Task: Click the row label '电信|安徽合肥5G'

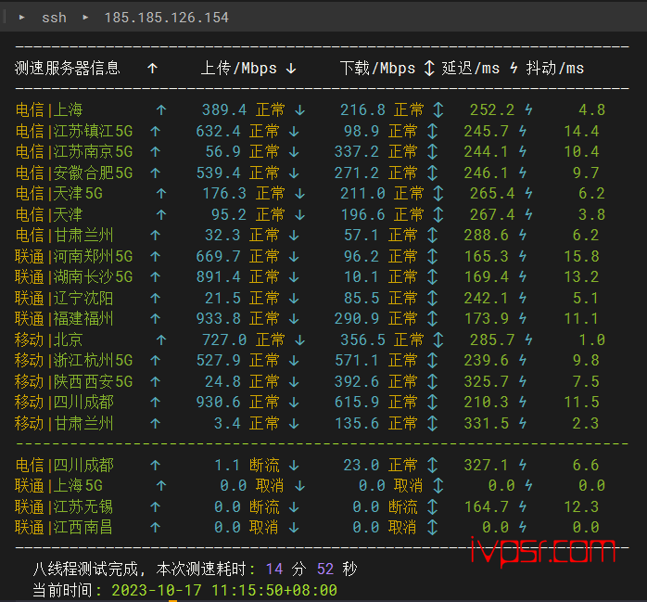Action: tap(74, 173)
